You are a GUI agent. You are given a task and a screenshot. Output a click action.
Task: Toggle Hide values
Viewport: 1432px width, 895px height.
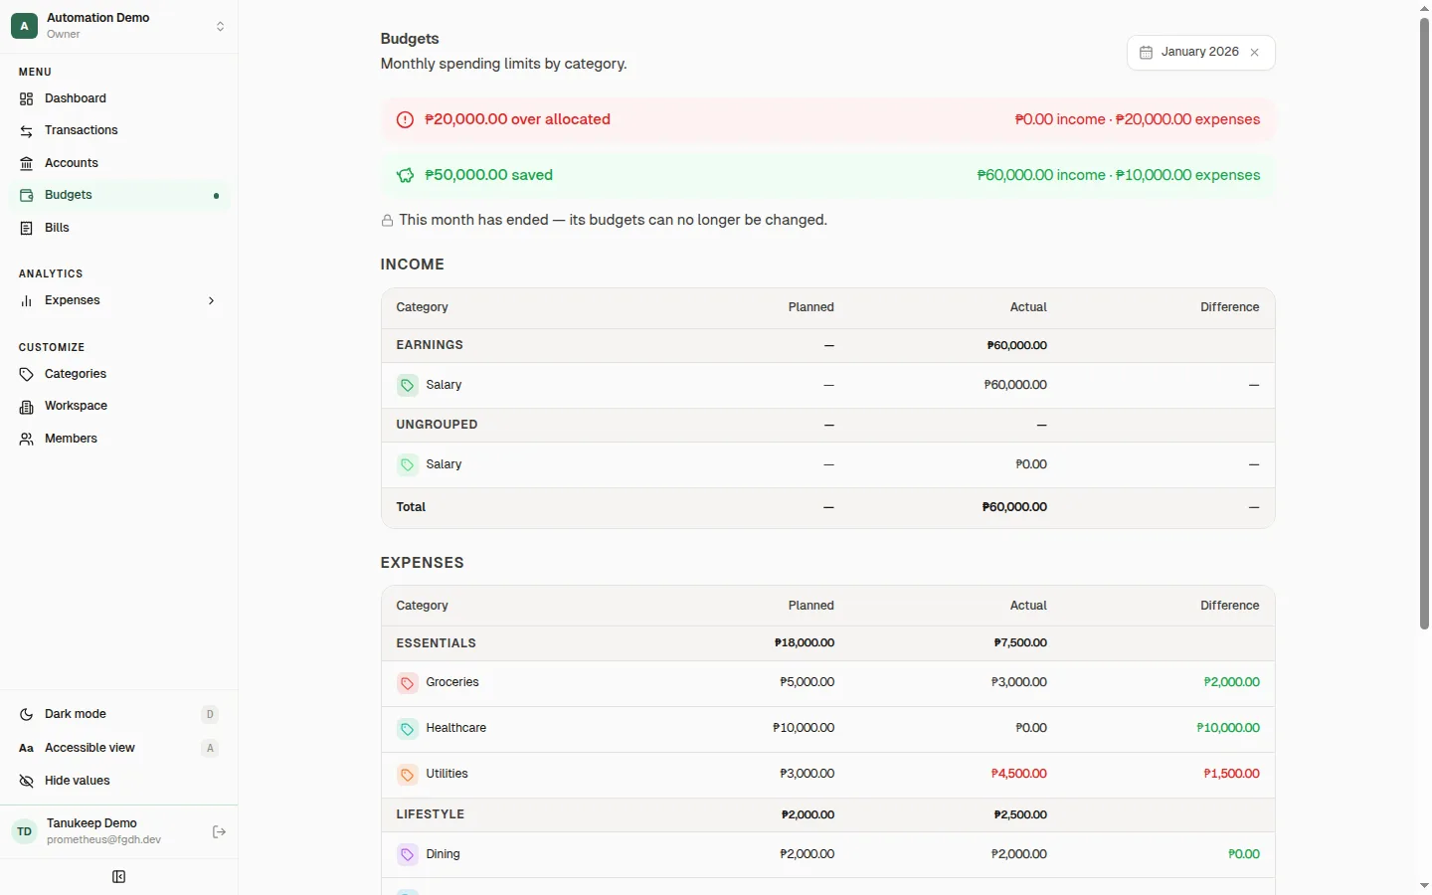119,781
